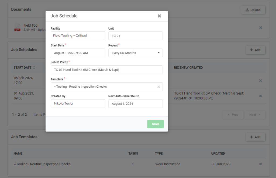Edit the Job ID Prefix field
The width and height of the screenshot is (276, 178).
106,70
